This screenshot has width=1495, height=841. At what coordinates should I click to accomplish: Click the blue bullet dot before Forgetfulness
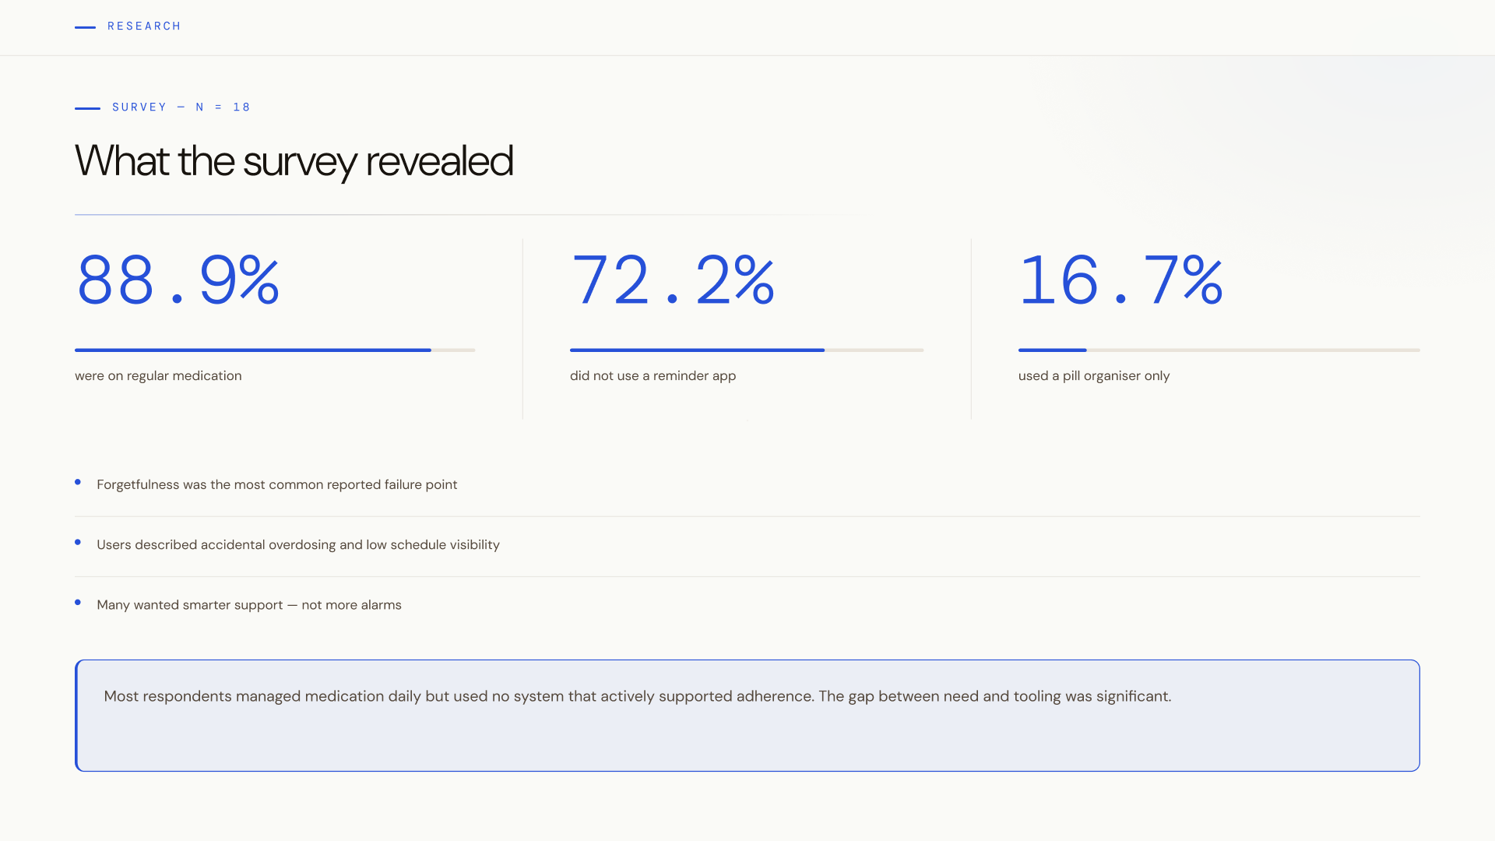tap(78, 482)
